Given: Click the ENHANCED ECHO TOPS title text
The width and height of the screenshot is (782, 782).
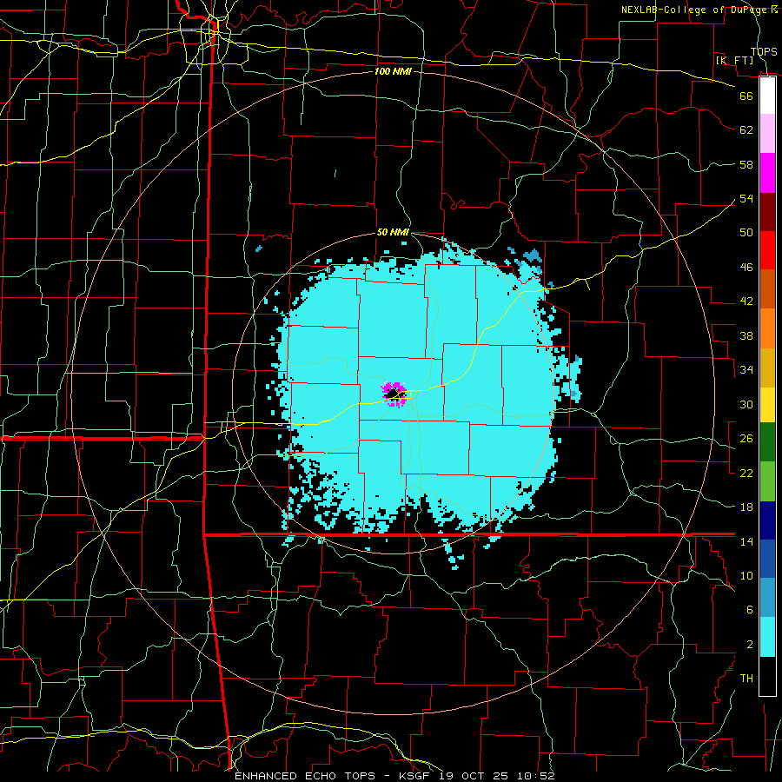Looking at the screenshot, I should click(308, 776).
